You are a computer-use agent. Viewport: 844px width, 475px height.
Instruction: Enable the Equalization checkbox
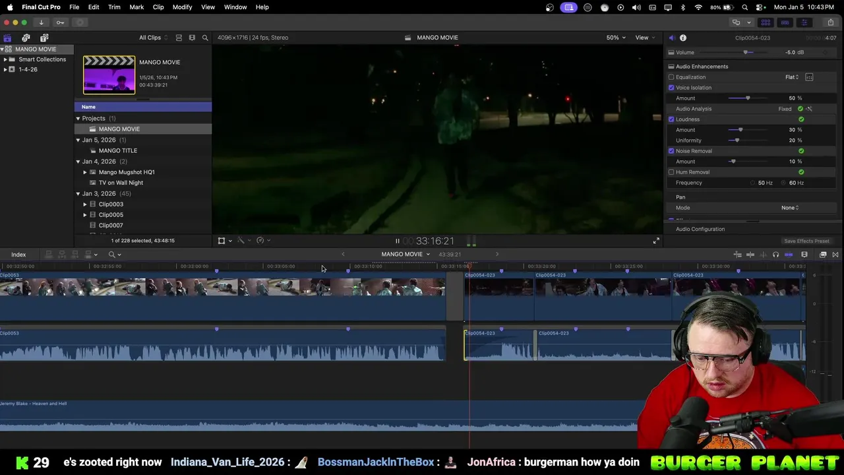pyautogui.click(x=671, y=77)
